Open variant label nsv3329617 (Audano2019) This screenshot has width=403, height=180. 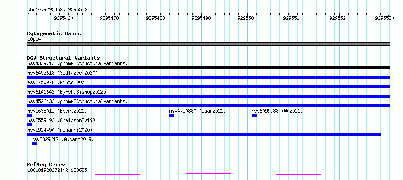tap(62, 139)
